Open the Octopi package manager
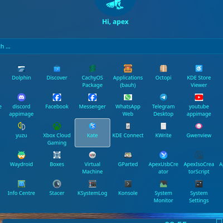Image resolution: width=223 pixels, height=223 pixels. click(163, 69)
